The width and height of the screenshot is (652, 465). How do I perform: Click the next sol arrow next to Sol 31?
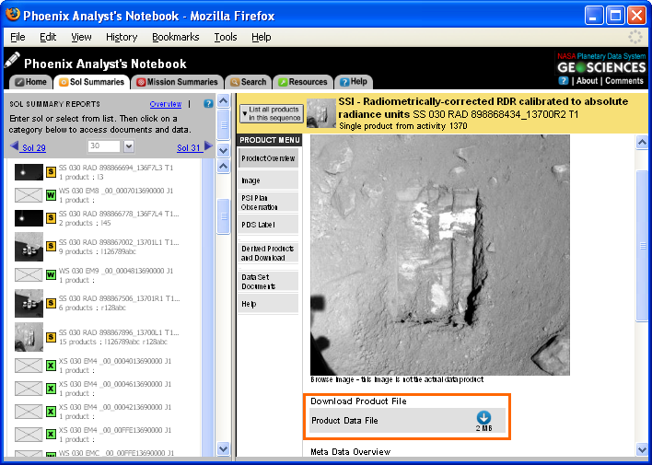tap(208, 146)
